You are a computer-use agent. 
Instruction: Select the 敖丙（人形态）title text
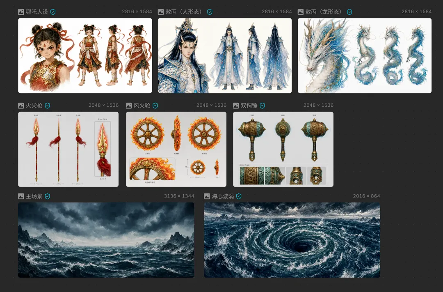[185, 12]
